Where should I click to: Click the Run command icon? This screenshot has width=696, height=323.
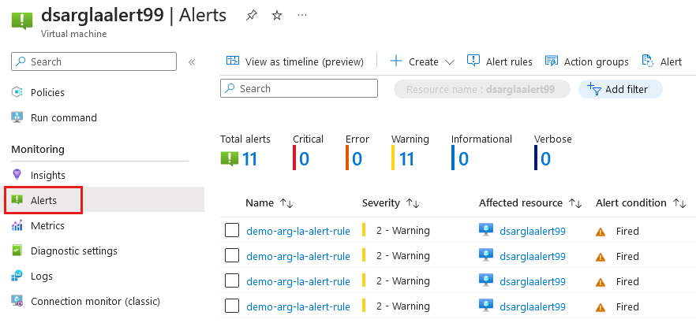tap(17, 117)
